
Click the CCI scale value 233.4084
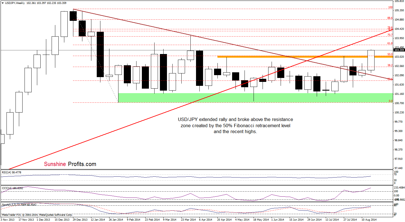[399, 187]
